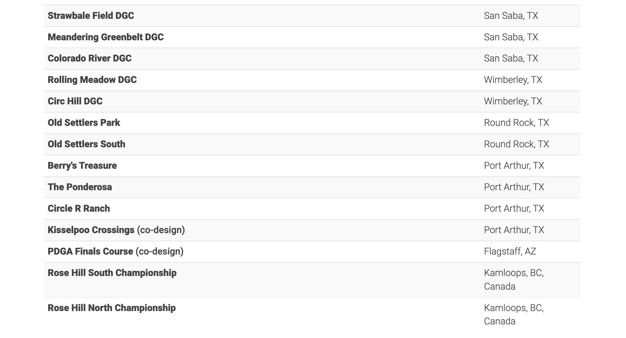
Task: Click the Flagstaff, AZ location cell
Action: pos(510,251)
